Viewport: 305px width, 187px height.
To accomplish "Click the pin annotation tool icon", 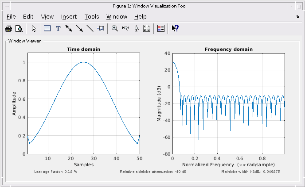I will point(101,29).
